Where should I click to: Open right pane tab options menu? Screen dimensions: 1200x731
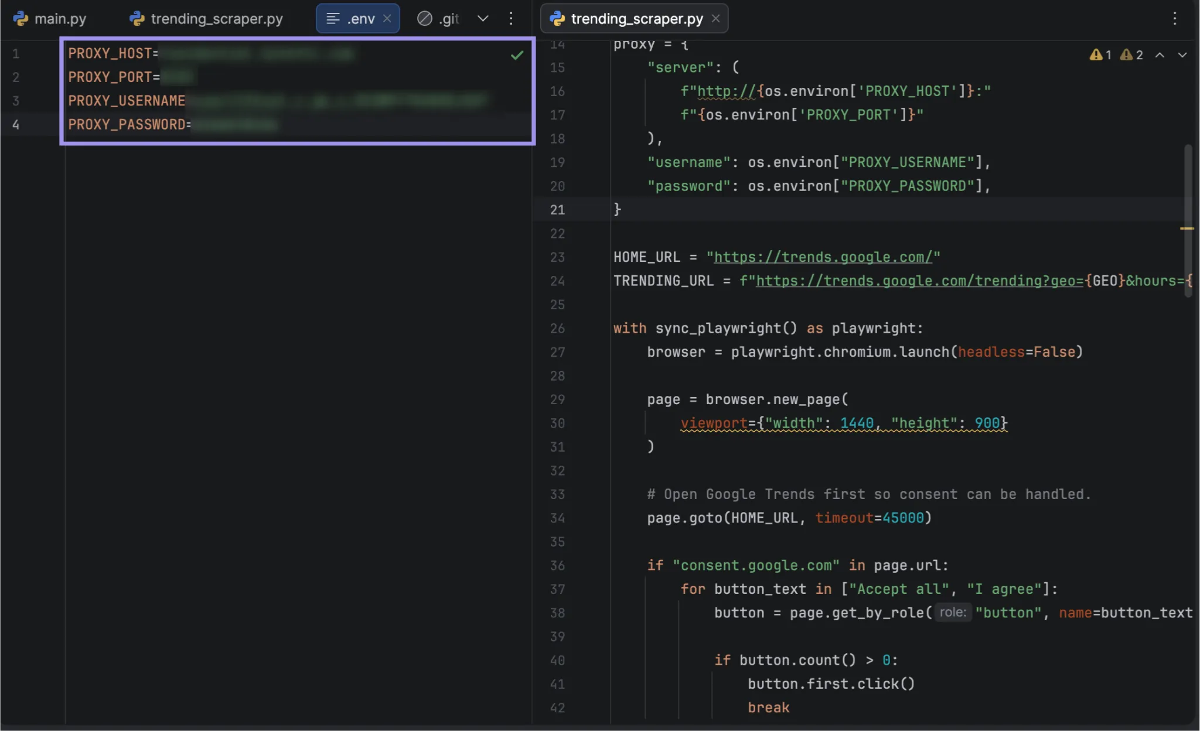(1174, 19)
